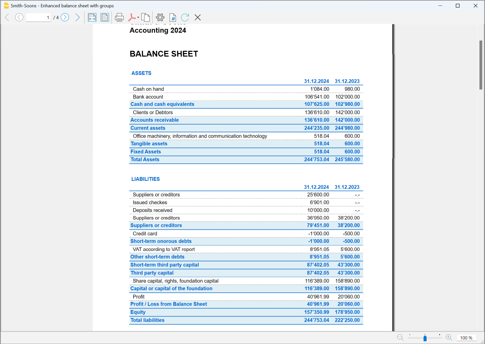Screen dimensions: 485x344
Task: Fit whole page view icon
Action: (105, 17)
